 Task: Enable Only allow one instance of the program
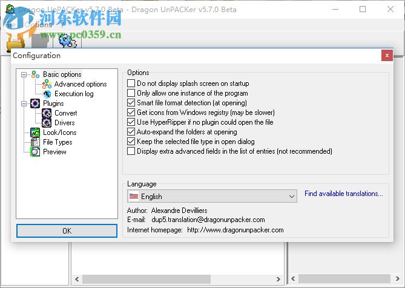pos(131,93)
